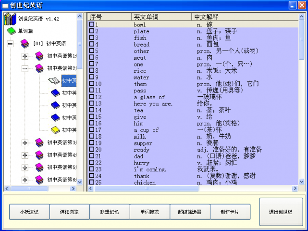This screenshot has width=308, height=231.
Task: Expand the 初中英语第1册 tree node
Action: pos(25,56)
